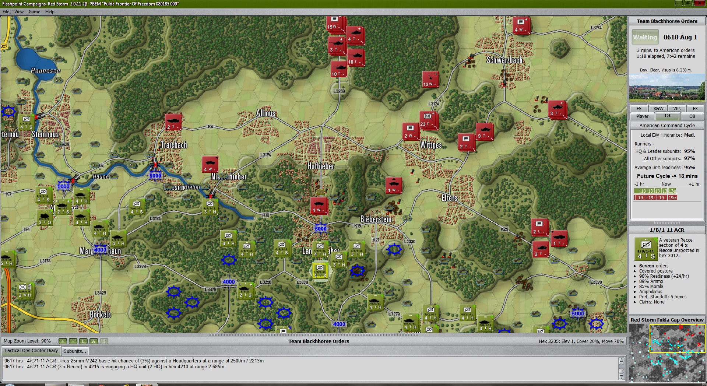Select red 2 T tank counter near Traisbach

point(173,122)
